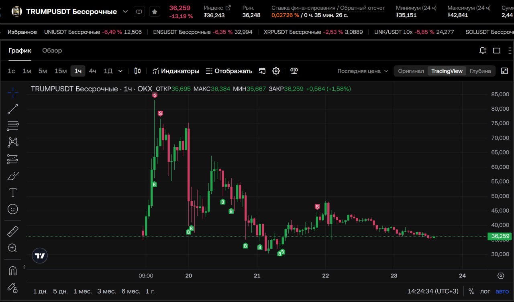Set the 3 мес. date range

click(106, 291)
